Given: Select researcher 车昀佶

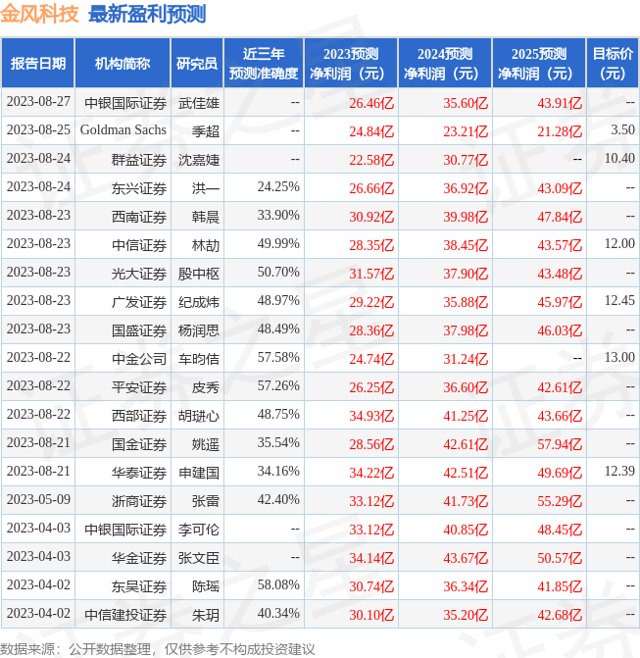Looking at the screenshot, I should (199, 359).
